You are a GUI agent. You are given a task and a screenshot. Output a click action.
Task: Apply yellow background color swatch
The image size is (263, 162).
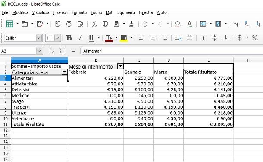click(124, 38)
